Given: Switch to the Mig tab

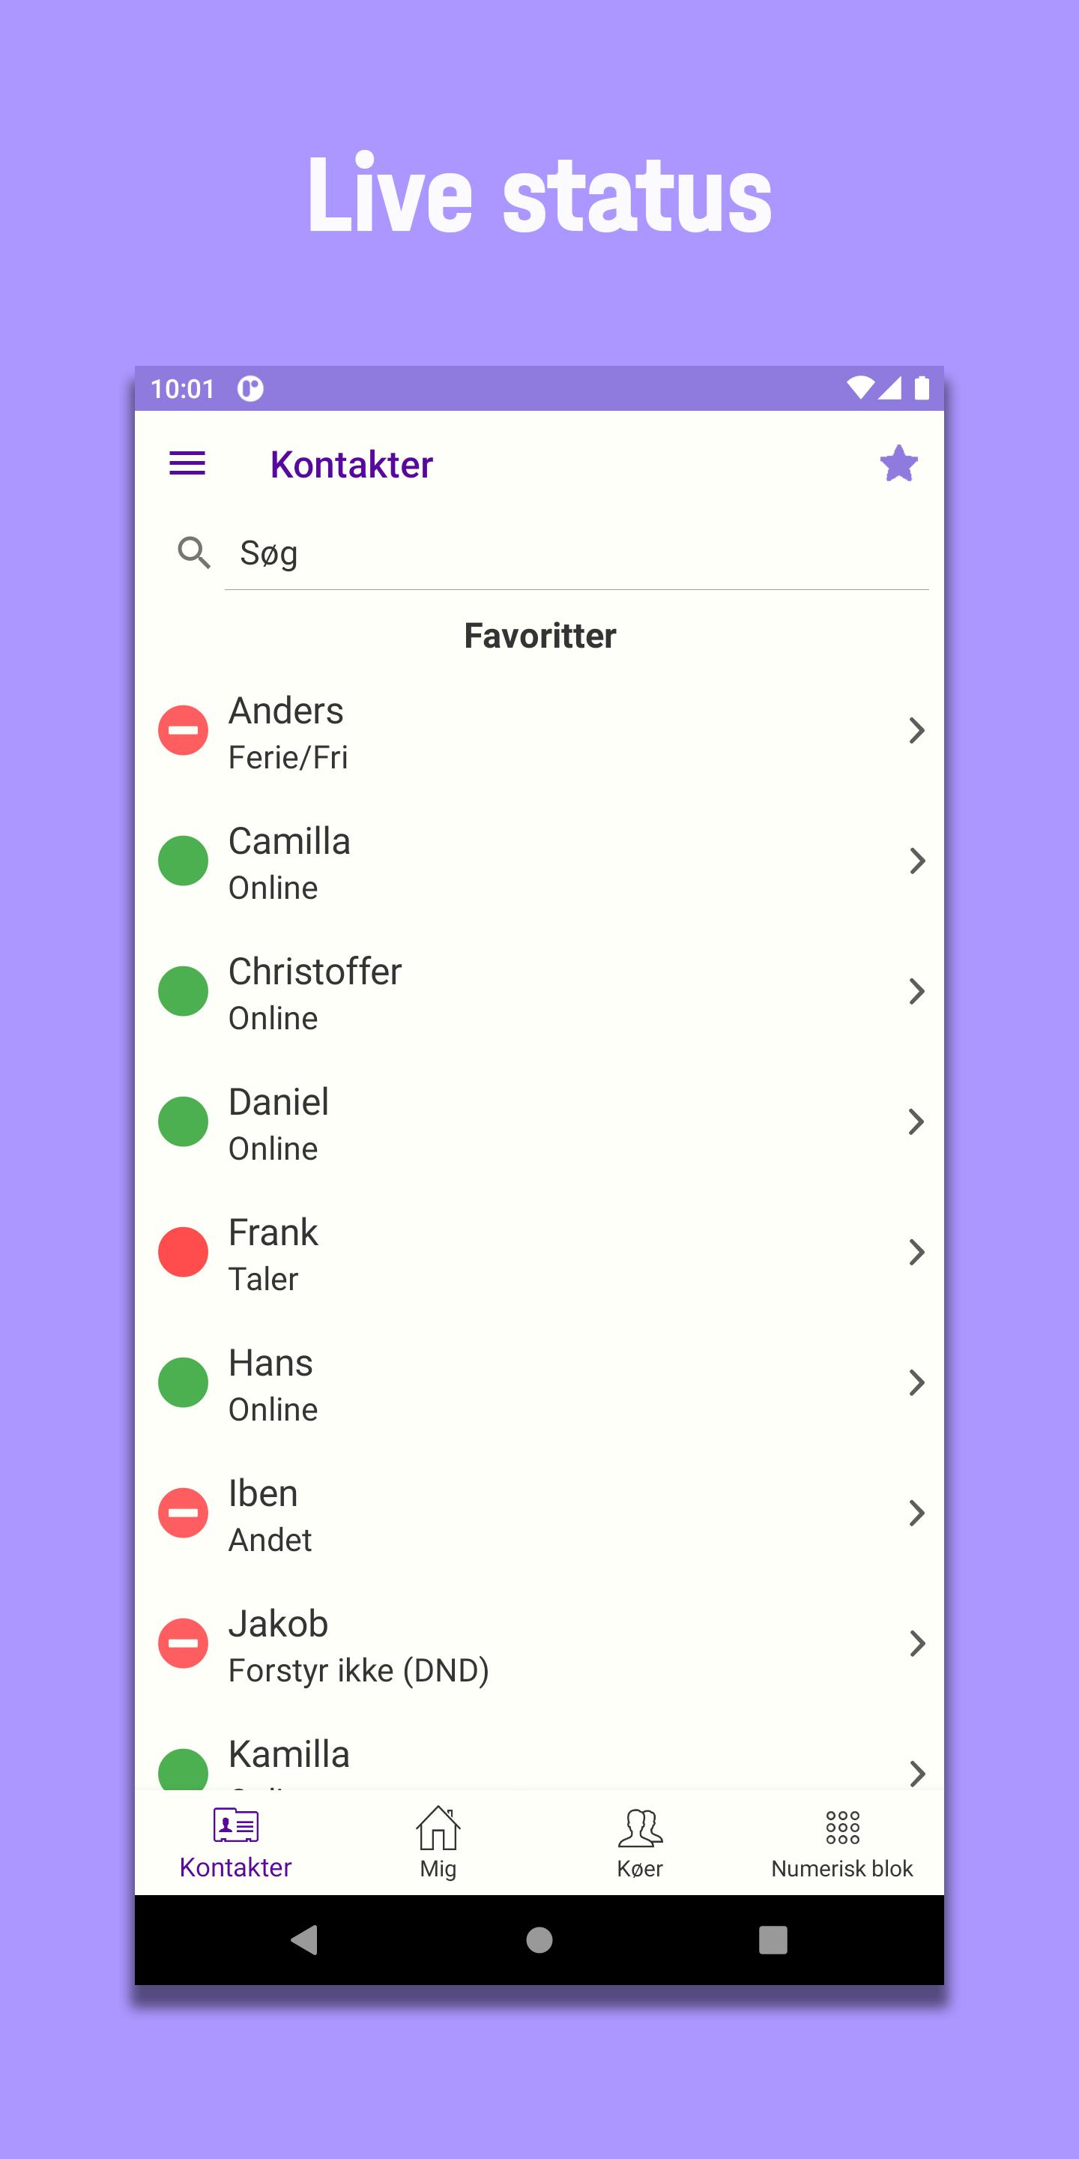Looking at the screenshot, I should coord(438,1843).
